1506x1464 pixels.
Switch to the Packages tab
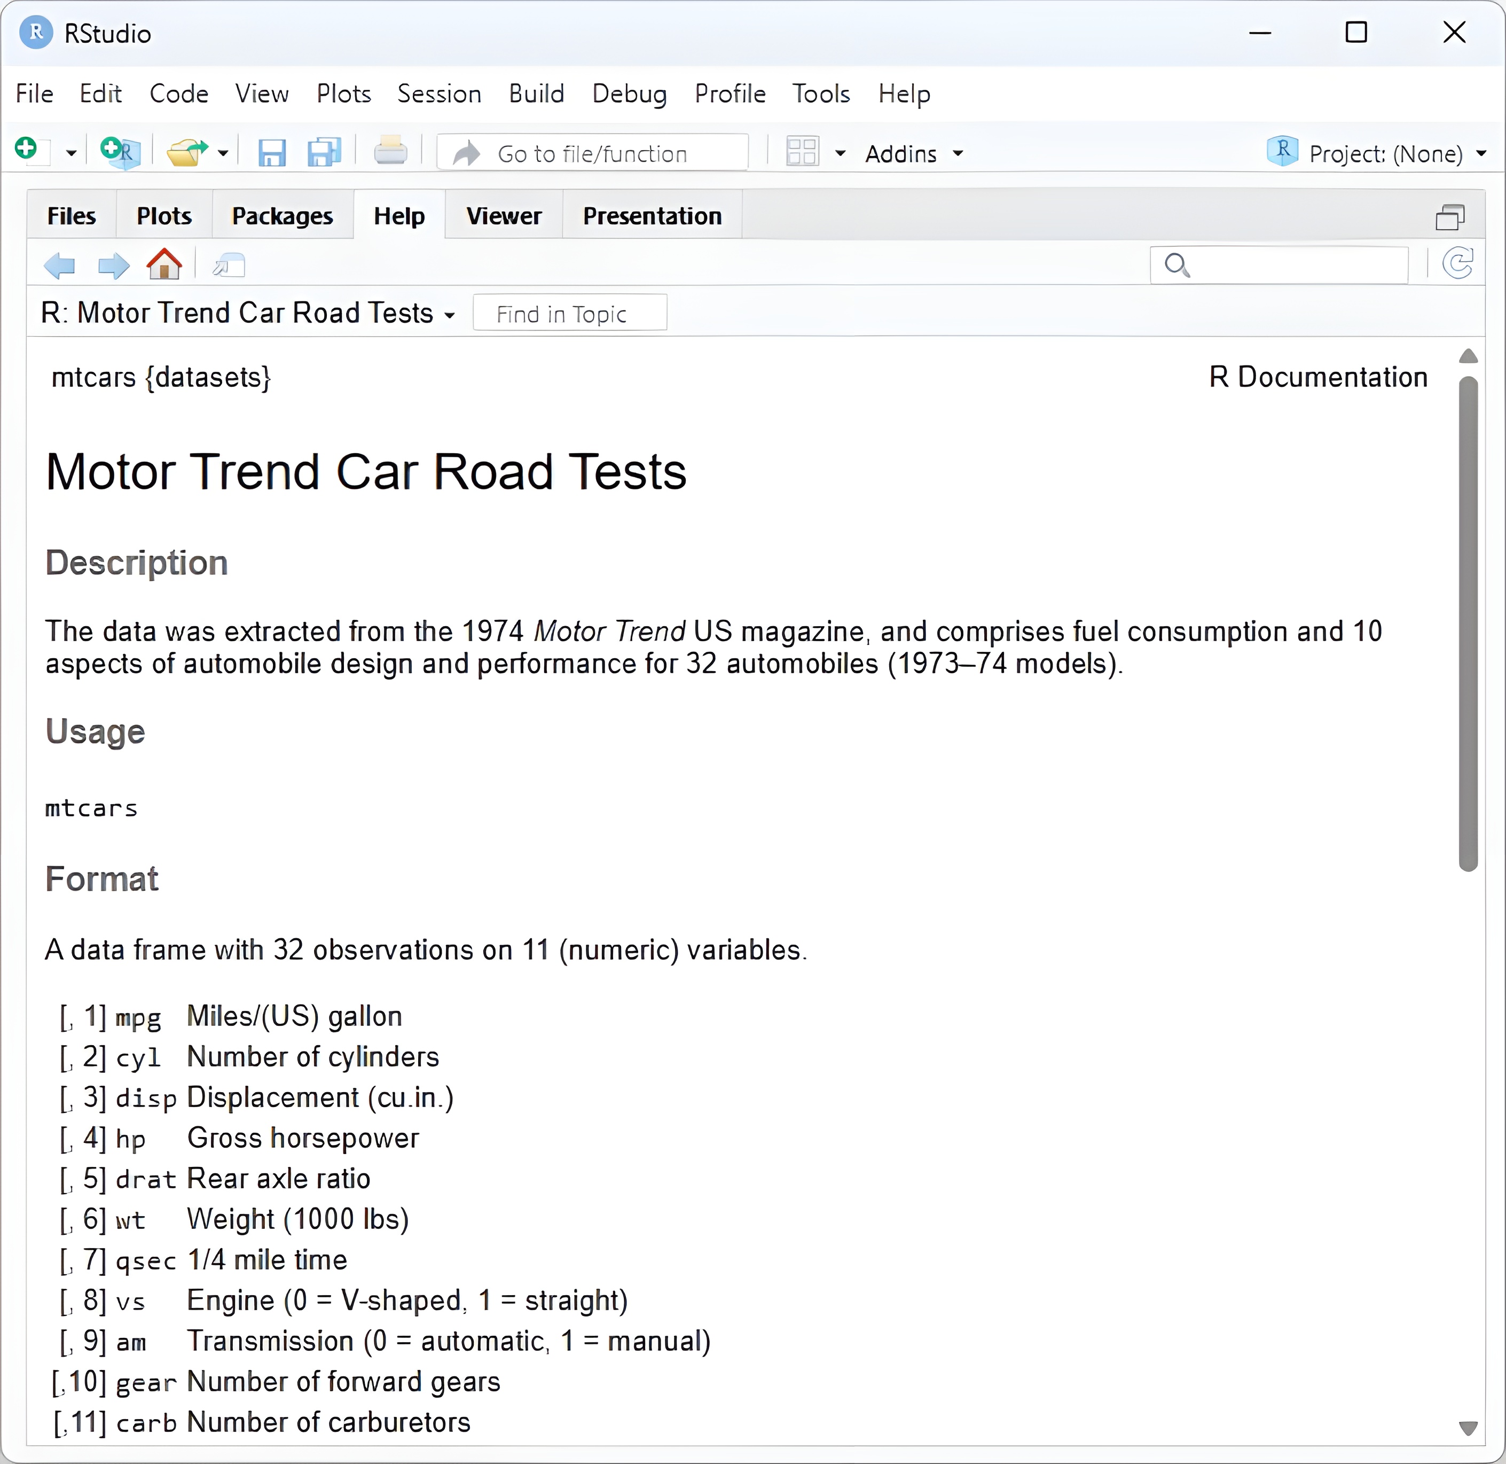click(282, 216)
